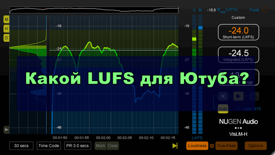Open the Time Code display selector
Viewport: 275px width, 155px height.
point(49,146)
